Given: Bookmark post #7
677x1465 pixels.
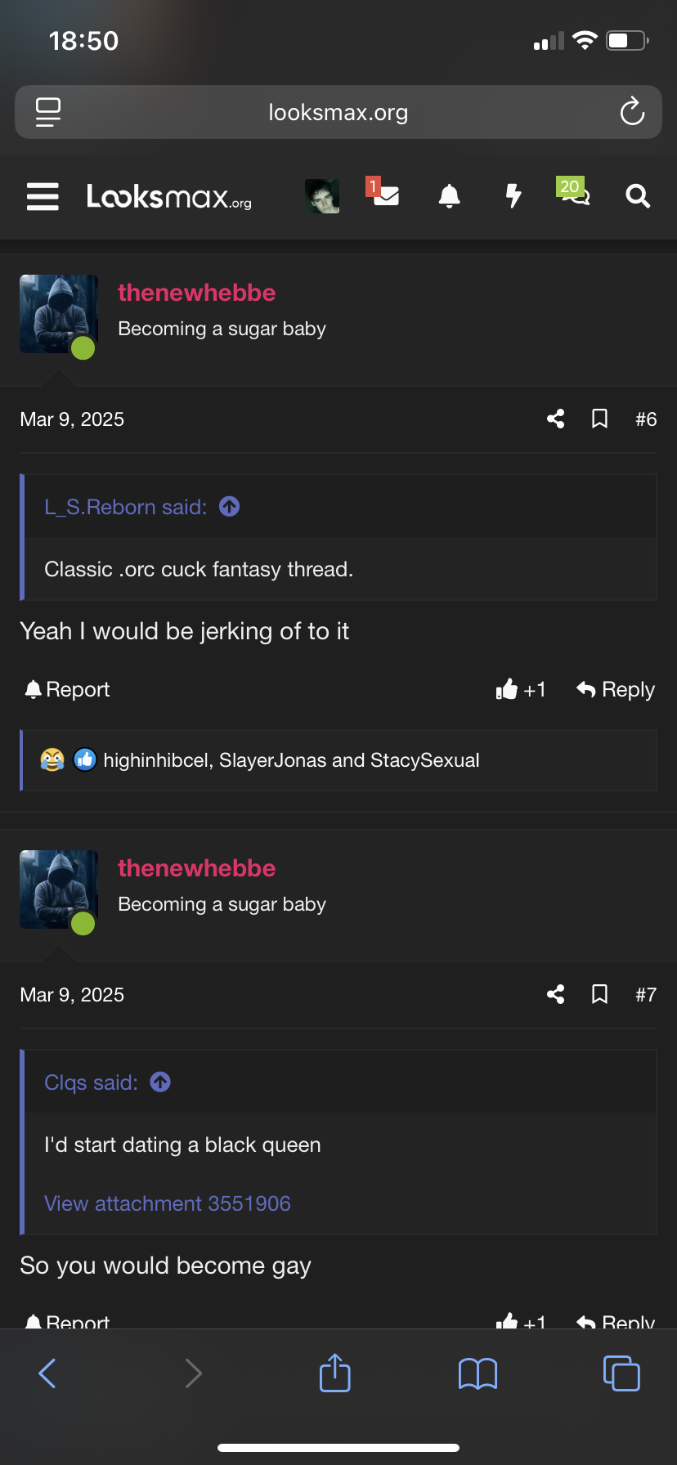Looking at the screenshot, I should click(599, 995).
